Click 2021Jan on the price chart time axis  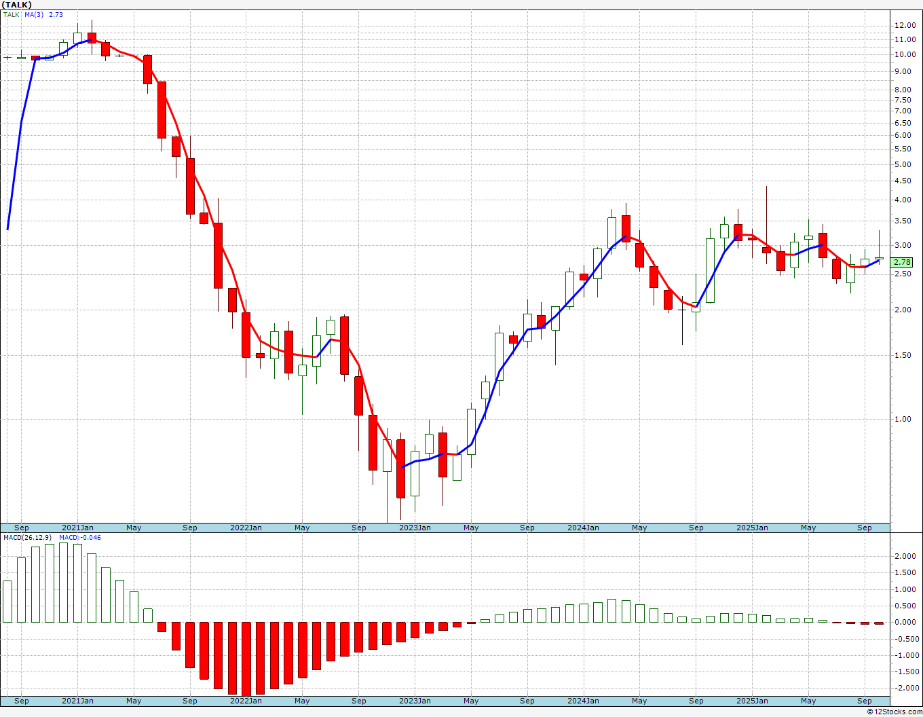[x=78, y=528]
